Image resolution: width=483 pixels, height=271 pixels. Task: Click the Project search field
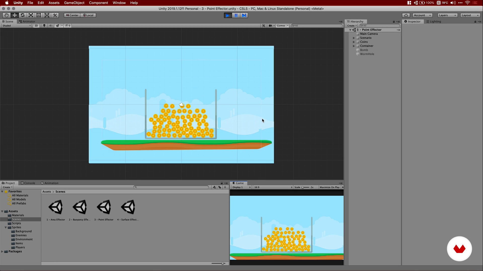click(171, 187)
